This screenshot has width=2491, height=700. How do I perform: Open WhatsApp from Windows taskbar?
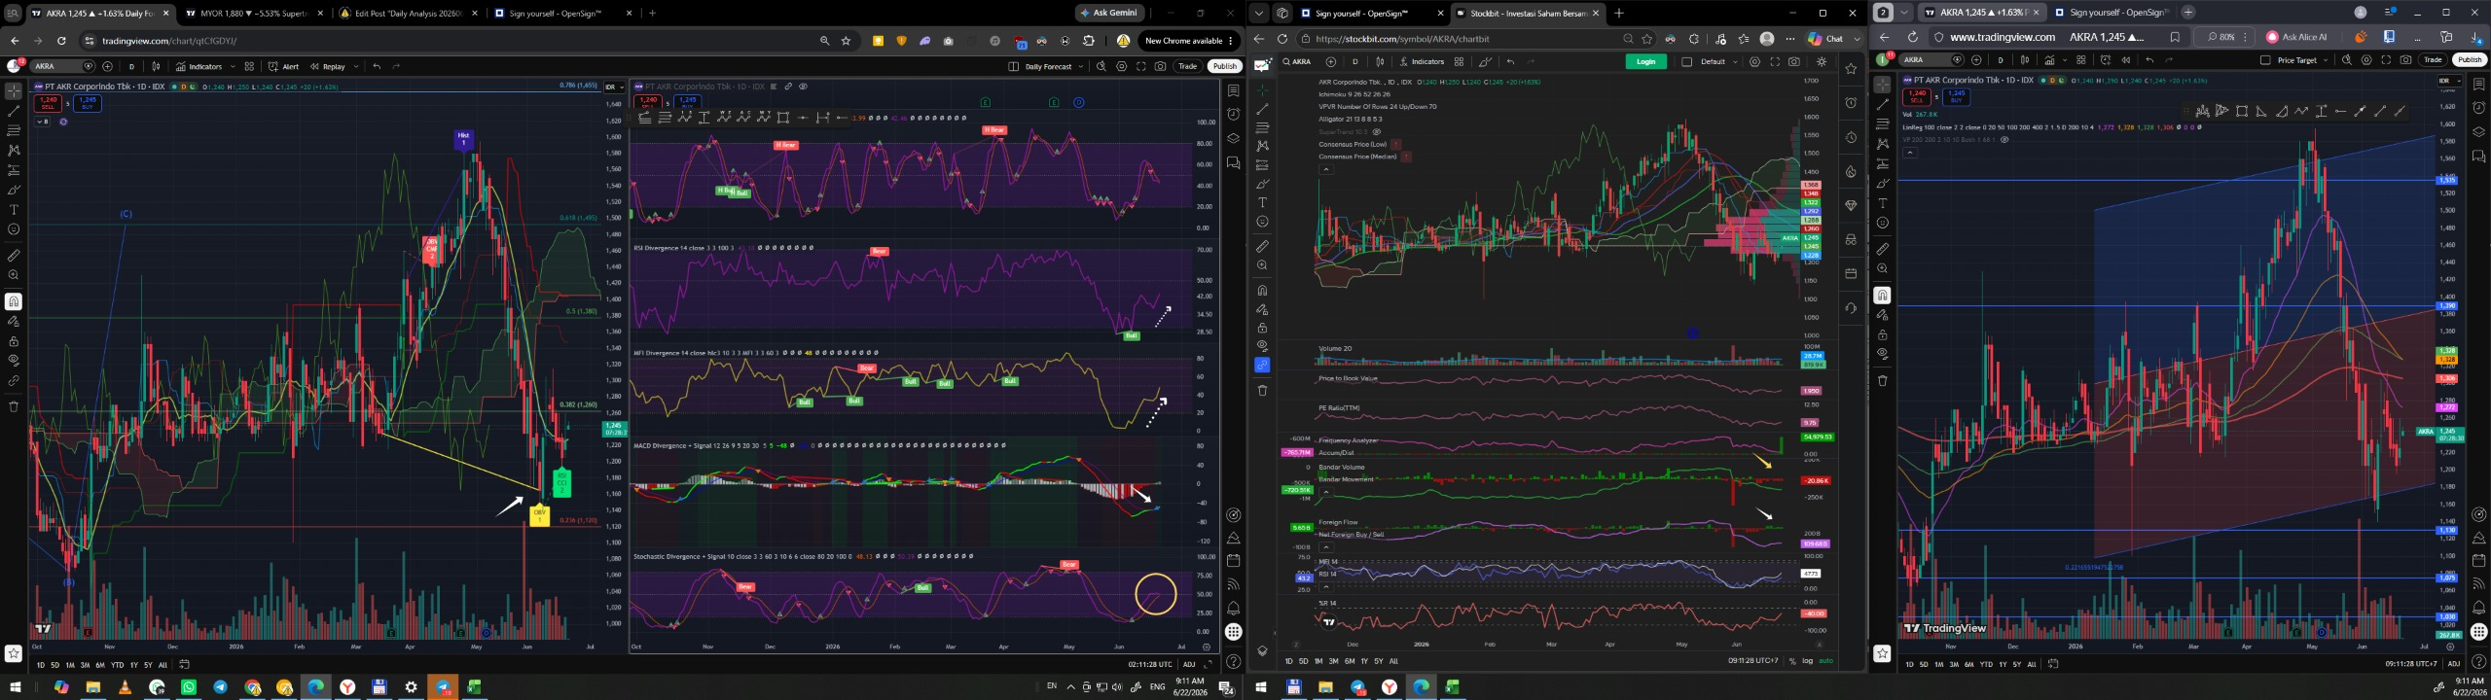189,687
